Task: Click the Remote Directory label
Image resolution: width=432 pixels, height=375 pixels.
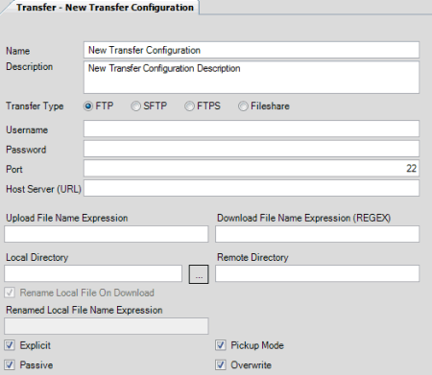Action: pyautogui.click(x=252, y=258)
